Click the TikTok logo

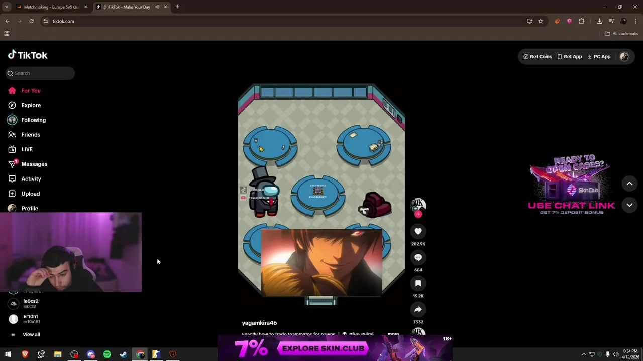pyautogui.click(x=28, y=55)
